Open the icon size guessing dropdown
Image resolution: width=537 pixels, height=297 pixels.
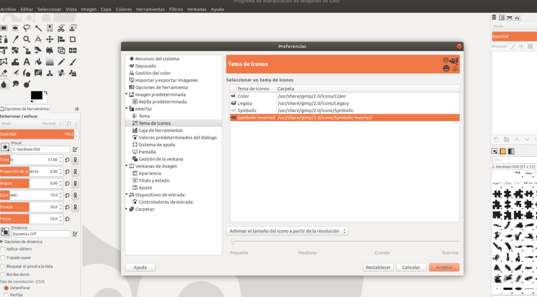pyautogui.click(x=287, y=231)
